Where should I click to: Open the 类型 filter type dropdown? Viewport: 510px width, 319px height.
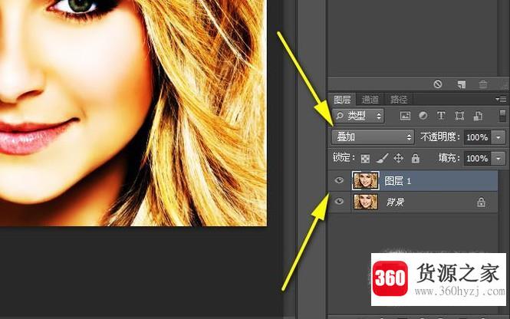[x=358, y=116]
